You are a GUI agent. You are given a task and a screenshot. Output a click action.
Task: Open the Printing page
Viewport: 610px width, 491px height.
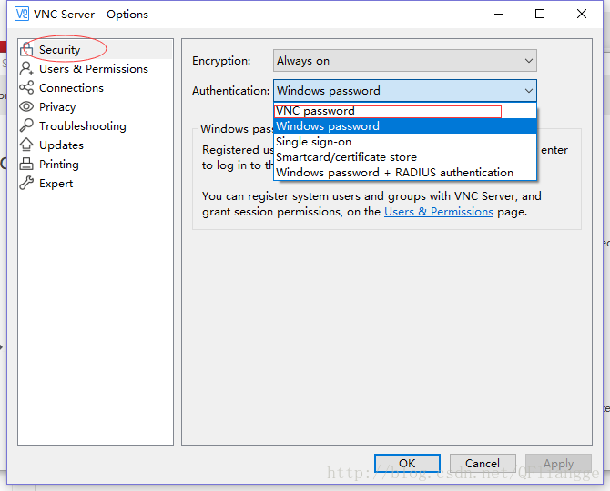tap(96, 164)
